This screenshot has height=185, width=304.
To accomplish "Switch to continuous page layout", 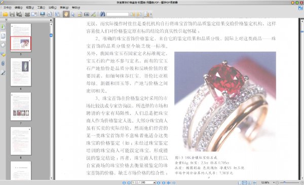I will pyautogui.click(x=245, y=182).
